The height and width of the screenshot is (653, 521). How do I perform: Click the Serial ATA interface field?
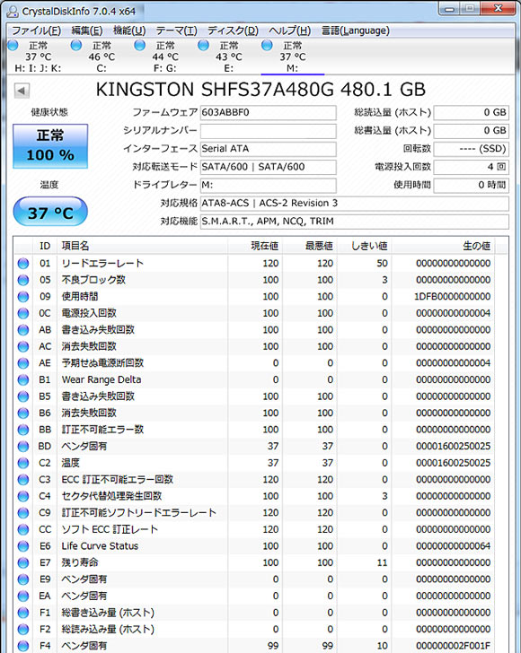269,149
